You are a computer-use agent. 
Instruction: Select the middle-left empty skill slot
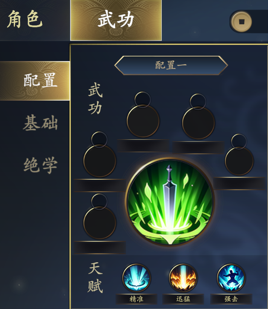[x=100, y=161]
